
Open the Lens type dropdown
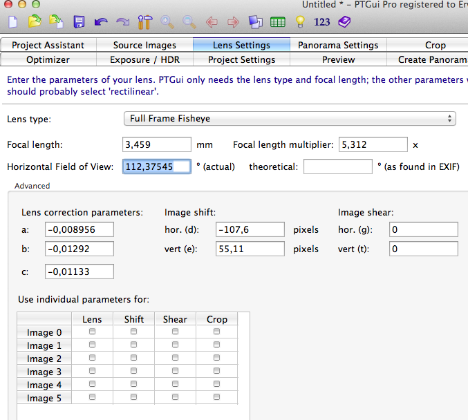coord(290,119)
